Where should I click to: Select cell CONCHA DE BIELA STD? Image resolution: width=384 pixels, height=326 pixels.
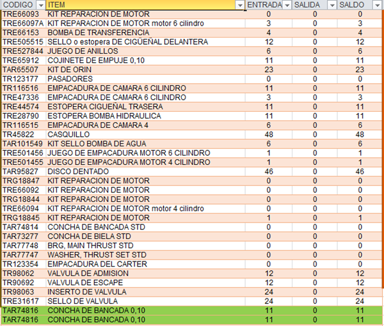[145, 237]
